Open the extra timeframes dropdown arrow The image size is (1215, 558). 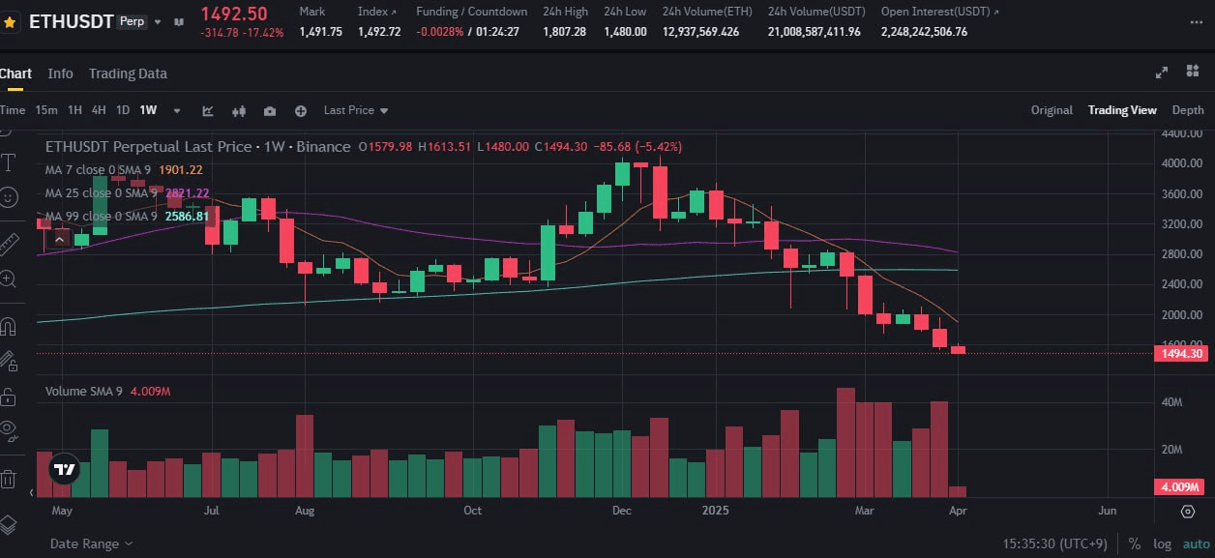(x=176, y=110)
